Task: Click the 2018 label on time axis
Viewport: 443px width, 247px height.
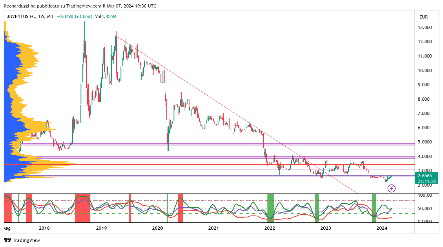Action: (x=44, y=228)
